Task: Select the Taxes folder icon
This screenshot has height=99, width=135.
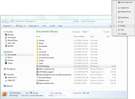Action: click(37, 63)
